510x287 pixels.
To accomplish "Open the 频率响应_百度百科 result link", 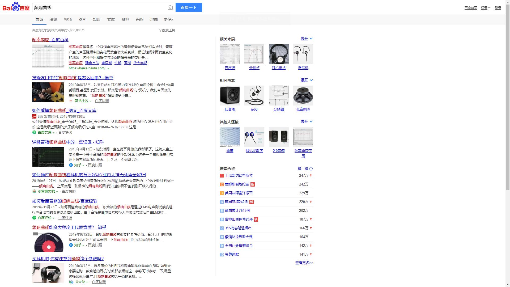I will 50,40.
